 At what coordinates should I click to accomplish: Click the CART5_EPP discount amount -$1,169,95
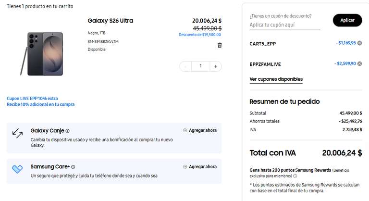(346, 43)
